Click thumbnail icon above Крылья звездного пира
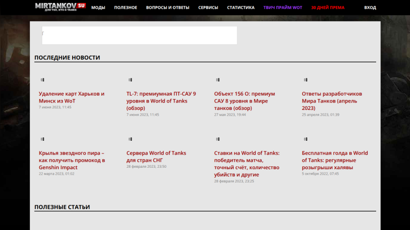 [x=43, y=139]
